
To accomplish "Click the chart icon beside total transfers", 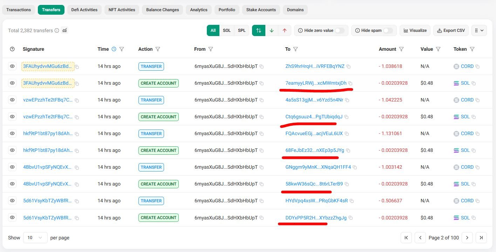I will pyautogui.click(x=64, y=30).
